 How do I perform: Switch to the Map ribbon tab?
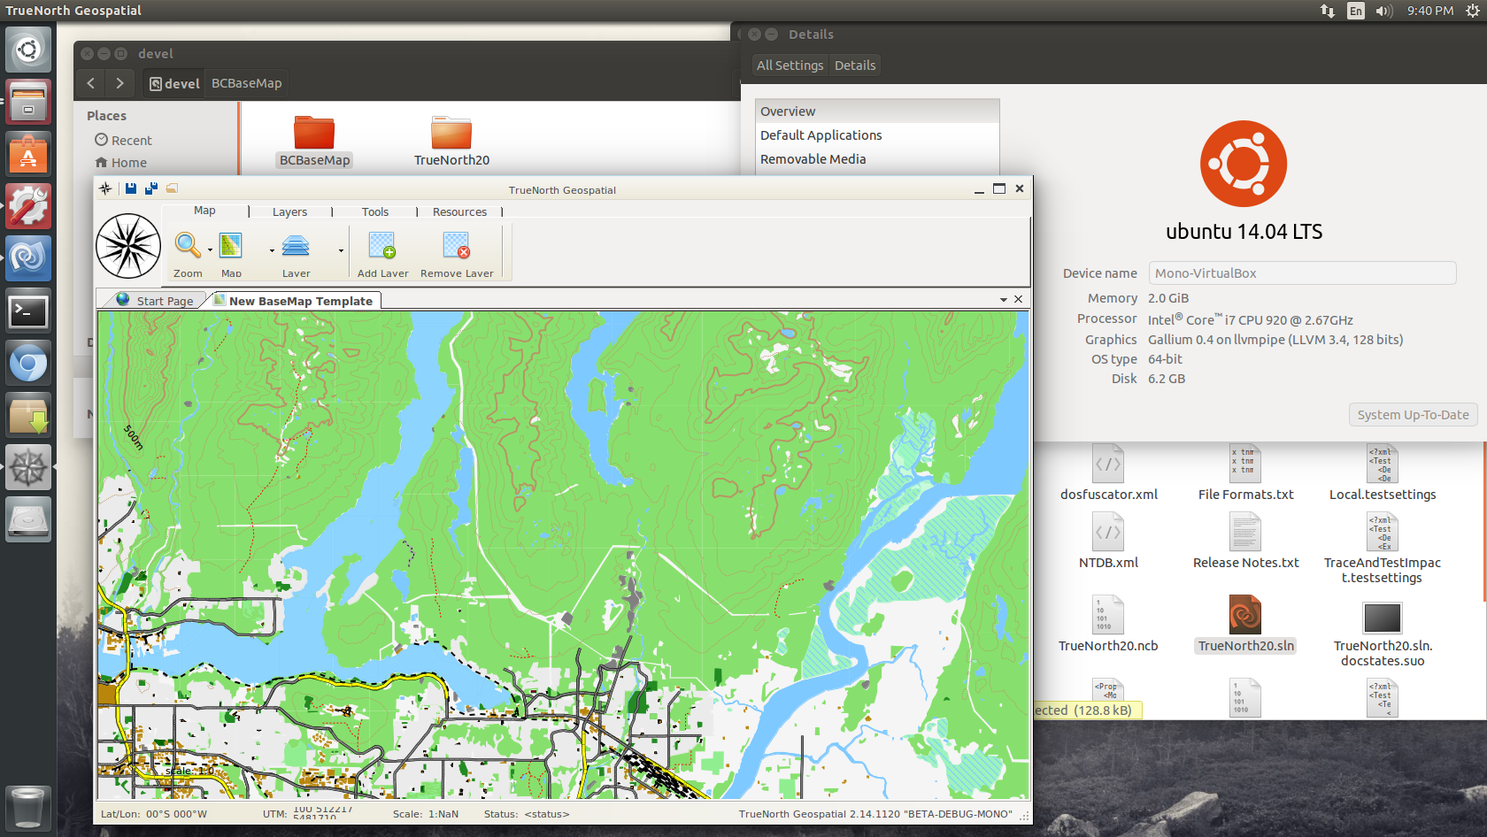(204, 211)
